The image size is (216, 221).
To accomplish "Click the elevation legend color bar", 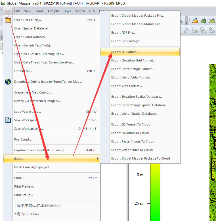I will [155, 192].
